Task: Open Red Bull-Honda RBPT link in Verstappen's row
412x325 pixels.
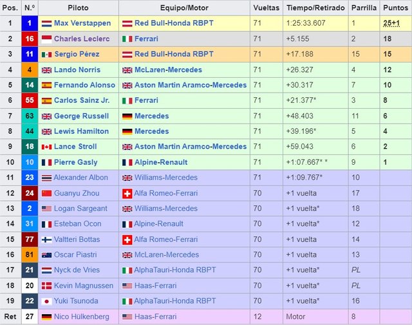Action: pos(174,23)
